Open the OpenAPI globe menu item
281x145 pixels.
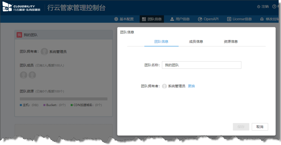(x=208, y=19)
